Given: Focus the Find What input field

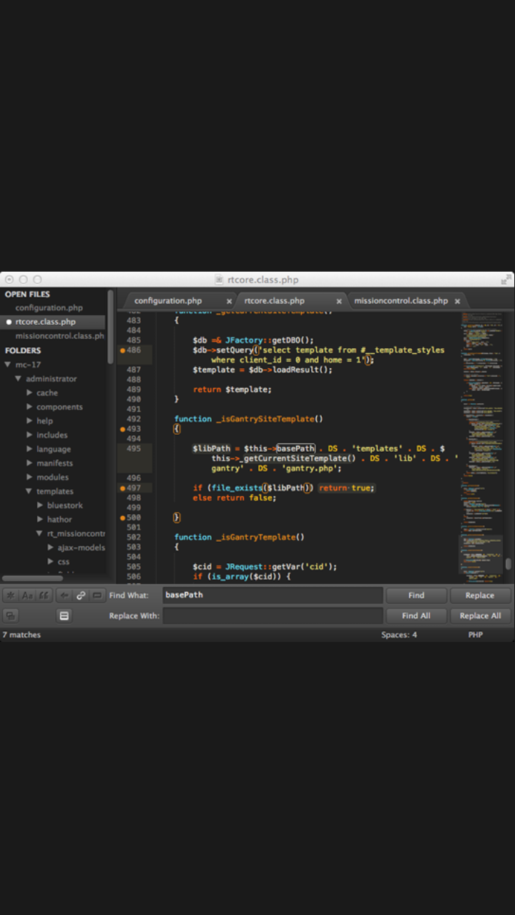Looking at the screenshot, I should pos(273,595).
